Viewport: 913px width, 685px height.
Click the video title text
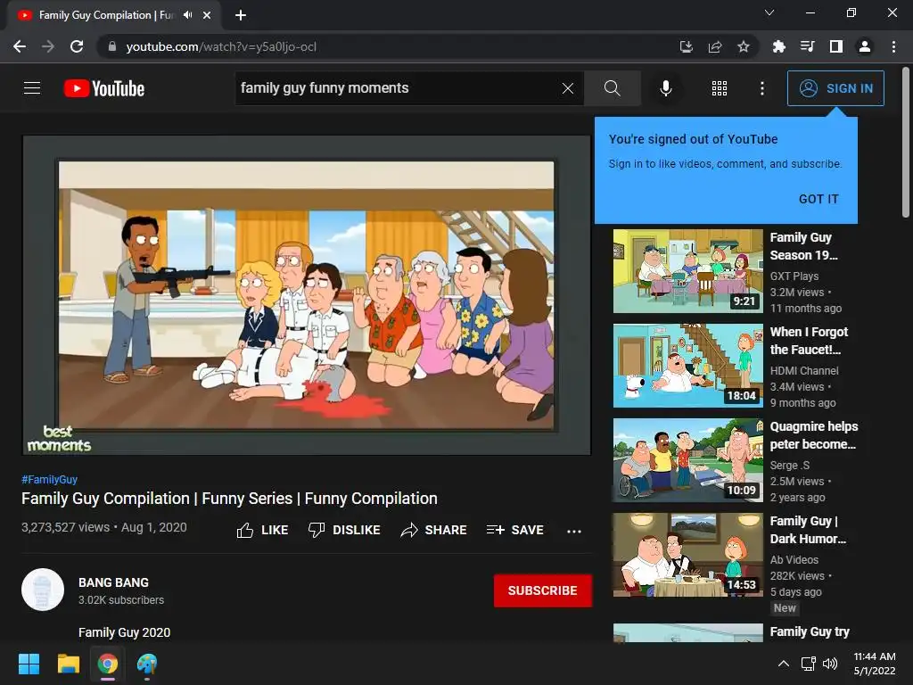(x=229, y=499)
